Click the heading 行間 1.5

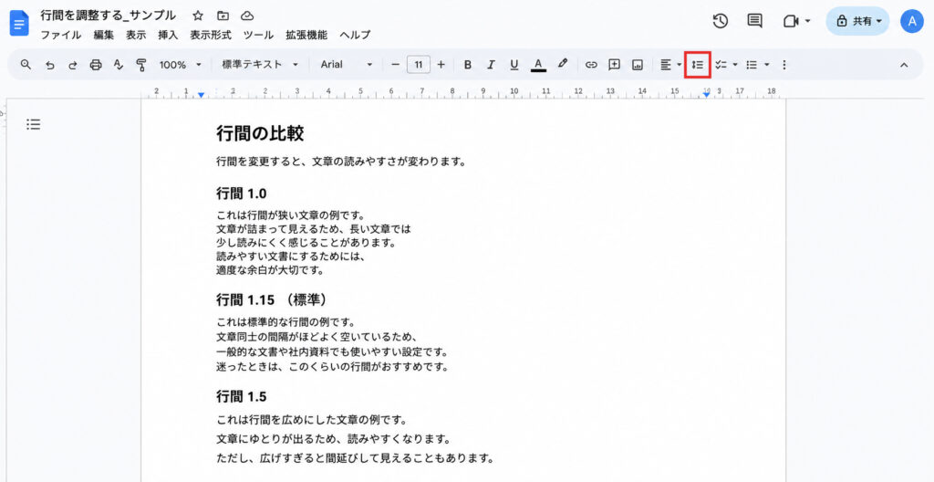(241, 397)
